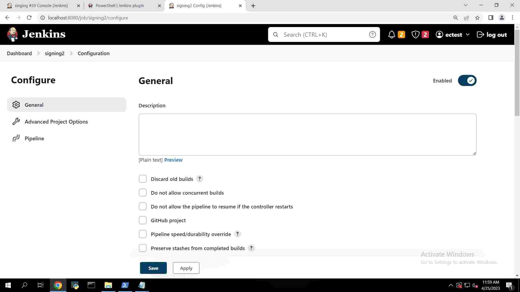Image resolution: width=520 pixels, height=292 pixels.
Task: Open the browser tab search chevron
Action: click(465, 5)
